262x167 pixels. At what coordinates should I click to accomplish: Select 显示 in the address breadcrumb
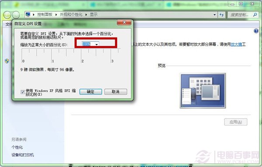[93, 14]
